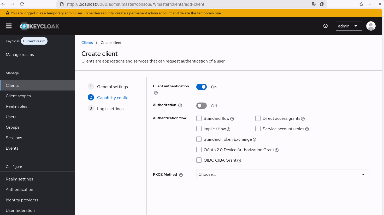Show help for OAuth 2.0 Device Authorization Grant

(x=277, y=150)
